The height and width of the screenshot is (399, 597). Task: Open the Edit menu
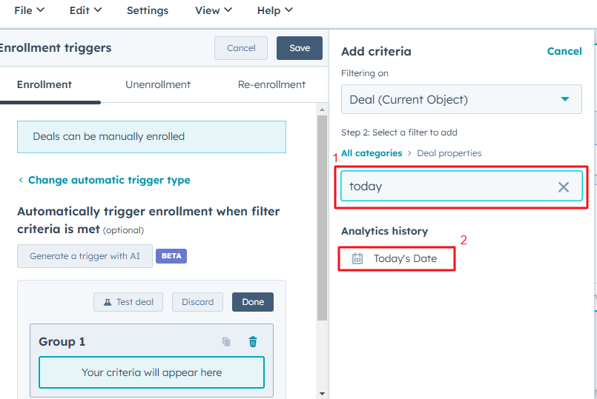[x=85, y=10]
